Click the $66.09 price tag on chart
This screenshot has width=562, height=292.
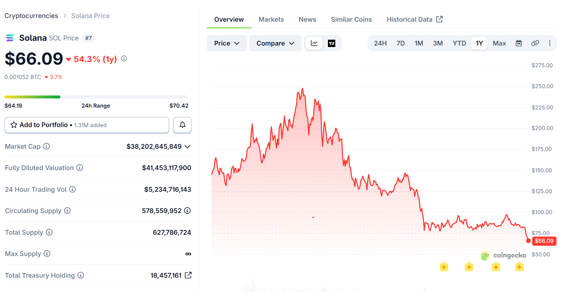pyautogui.click(x=544, y=241)
